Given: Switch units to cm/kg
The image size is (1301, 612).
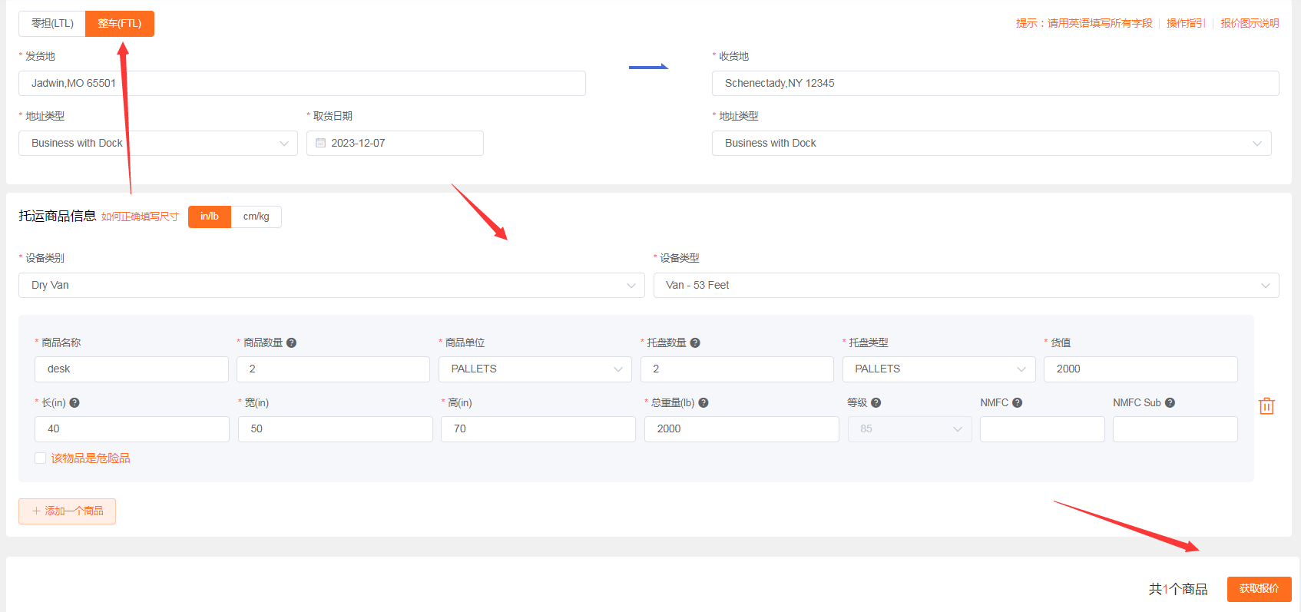Looking at the screenshot, I should coord(256,217).
